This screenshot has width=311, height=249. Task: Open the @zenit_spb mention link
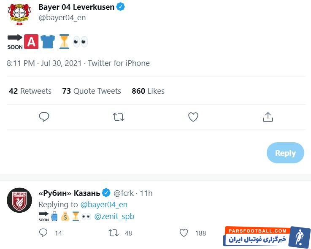tap(114, 217)
